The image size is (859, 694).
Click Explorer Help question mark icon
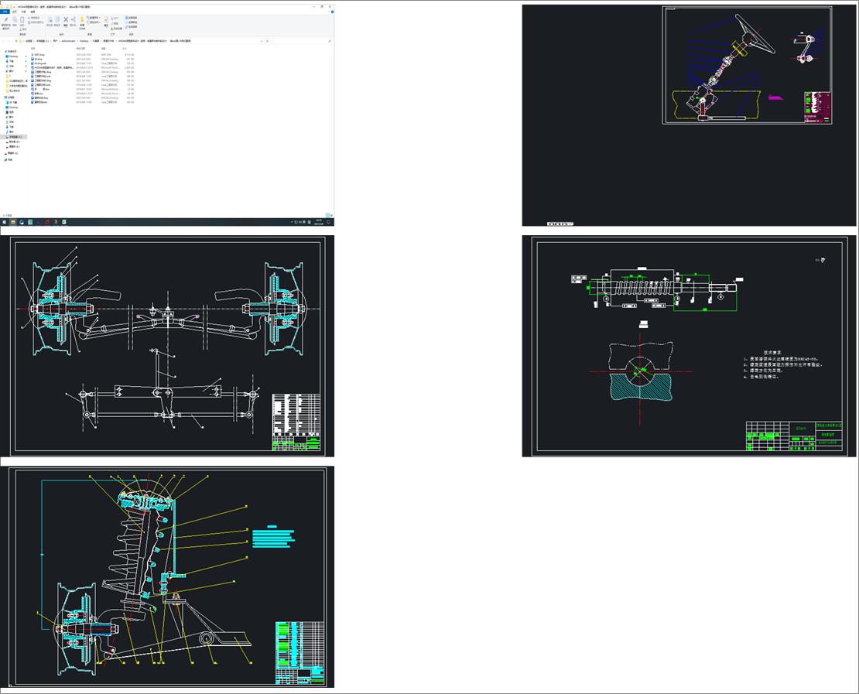[x=333, y=12]
